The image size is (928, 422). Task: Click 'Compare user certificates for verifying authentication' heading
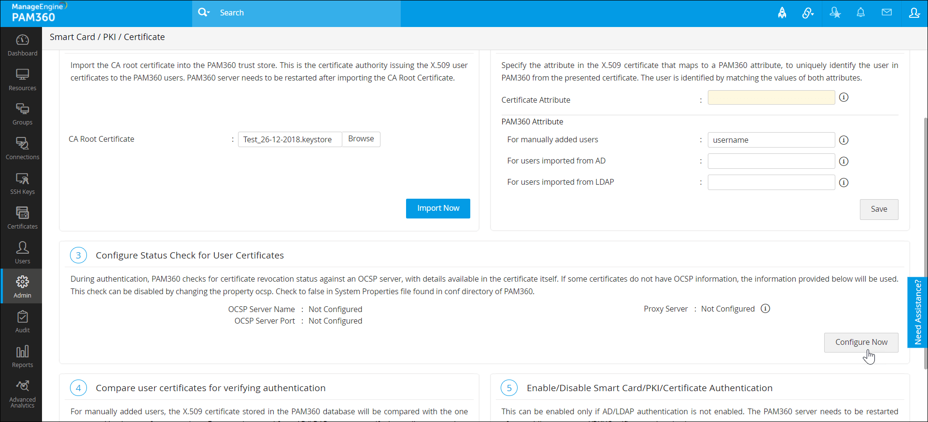pyautogui.click(x=211, y=388)
